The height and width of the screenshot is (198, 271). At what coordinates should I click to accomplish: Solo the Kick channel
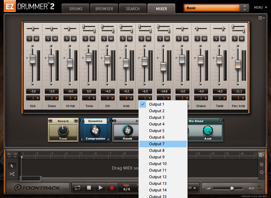(x=30, y=39)
